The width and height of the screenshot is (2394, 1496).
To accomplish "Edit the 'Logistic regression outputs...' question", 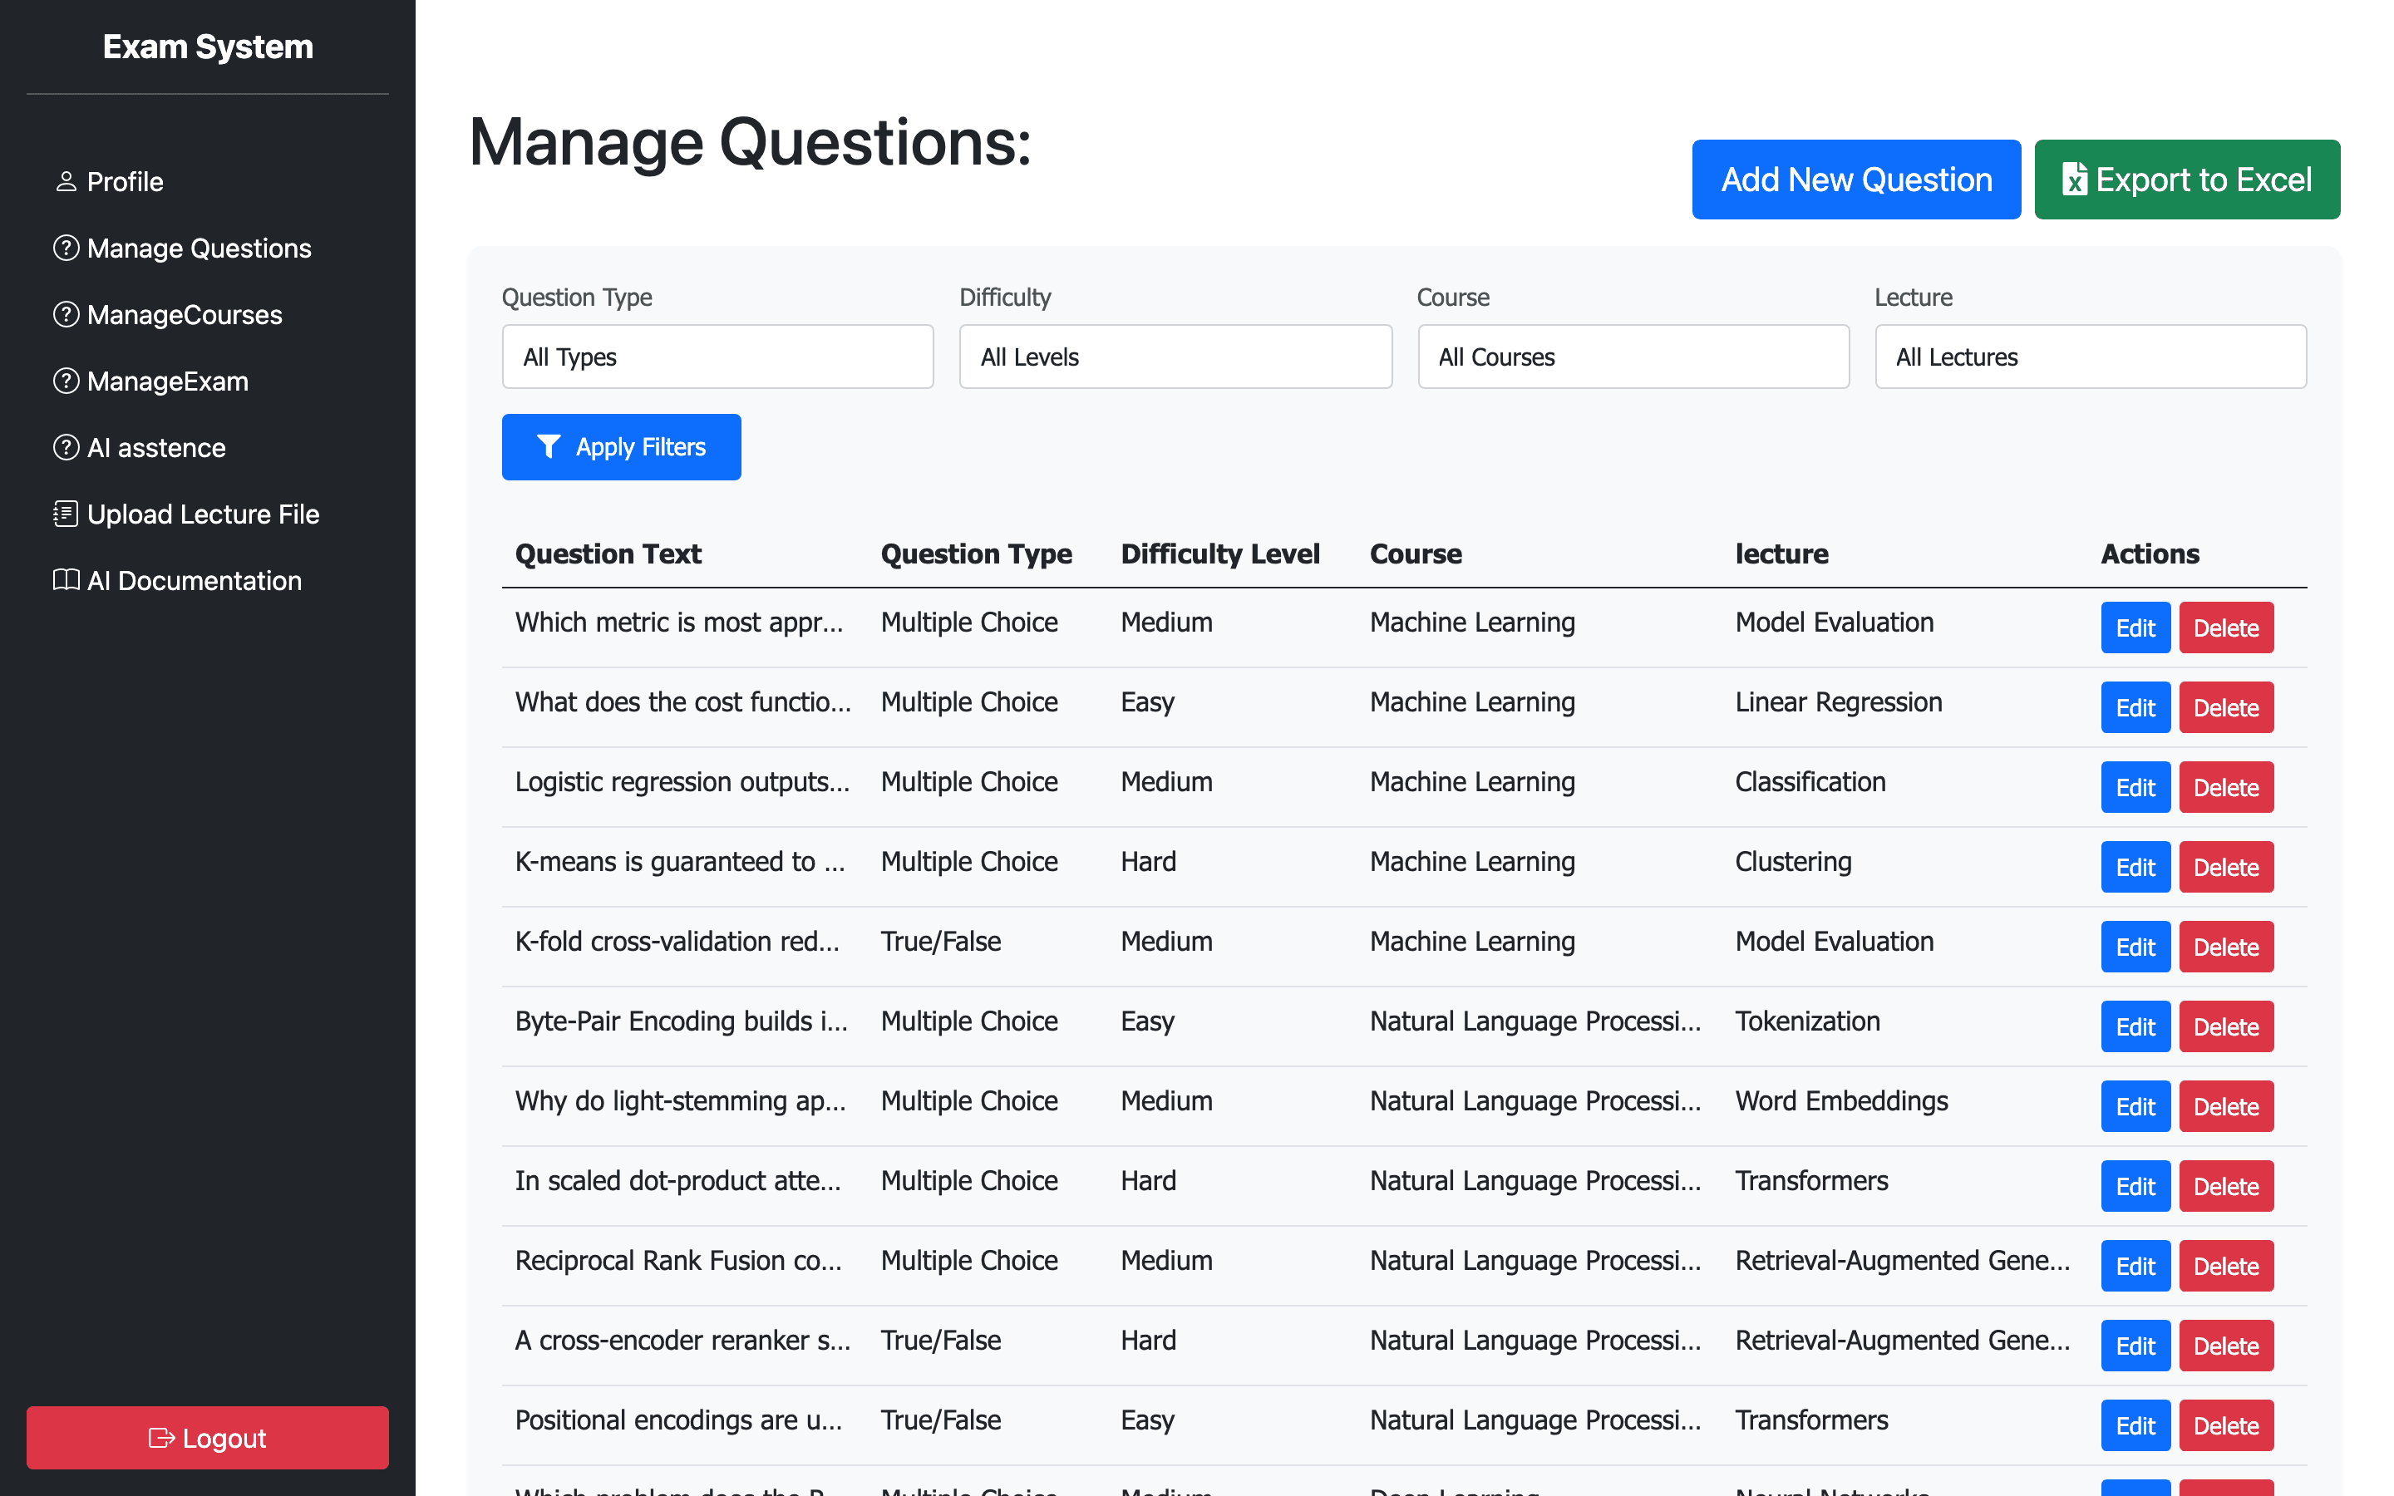I will pyautogui.click(x=2135, y=786).
